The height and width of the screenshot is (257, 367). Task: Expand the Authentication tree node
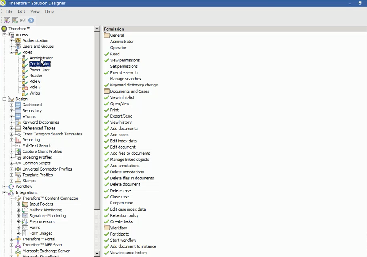pos(12,40)
